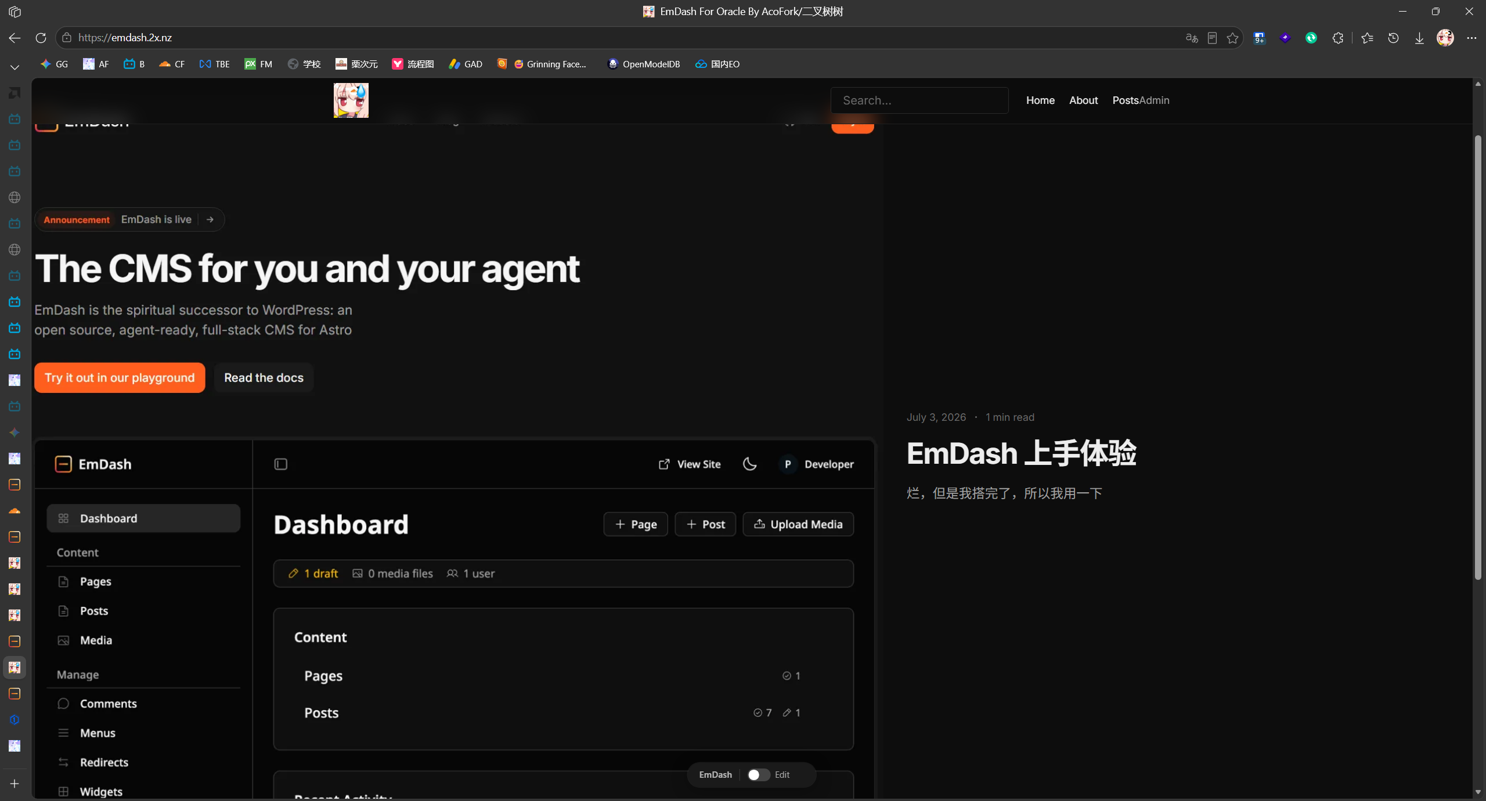
Task: Open the 国内EO bookmark
Action: pyautogui.click(x=717, y=64)
